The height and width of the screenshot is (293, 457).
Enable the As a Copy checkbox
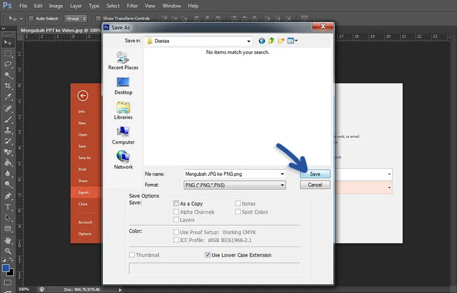(x=177, y=204)
